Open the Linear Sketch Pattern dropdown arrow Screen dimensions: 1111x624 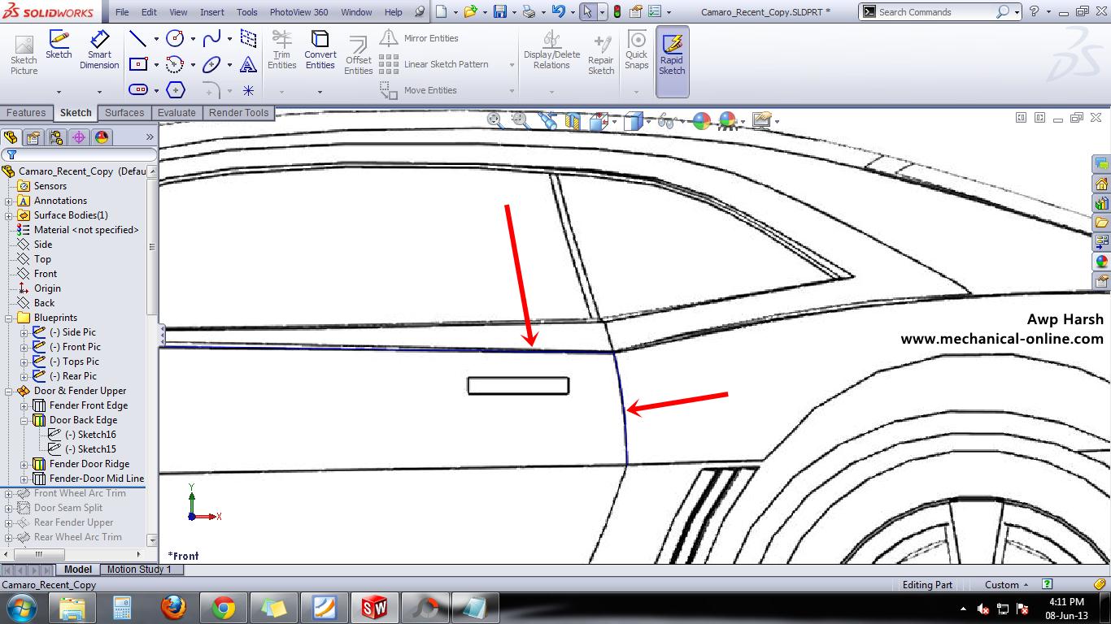coord(512,65)
